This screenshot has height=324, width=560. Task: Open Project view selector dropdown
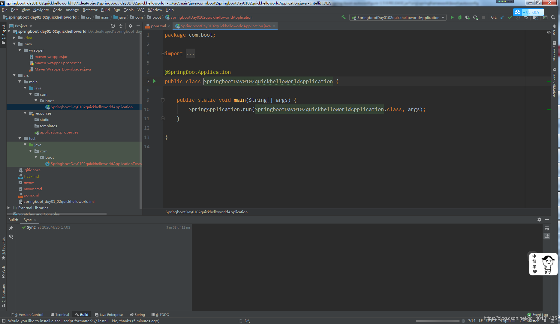[x=21, y=26]
